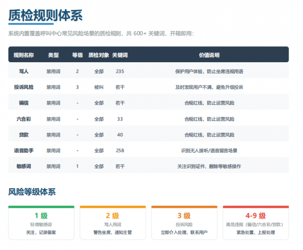Screen dimensions: 303x250
Task: Open the 2 级 骂人用词 risk card
Action: (113, 223)
